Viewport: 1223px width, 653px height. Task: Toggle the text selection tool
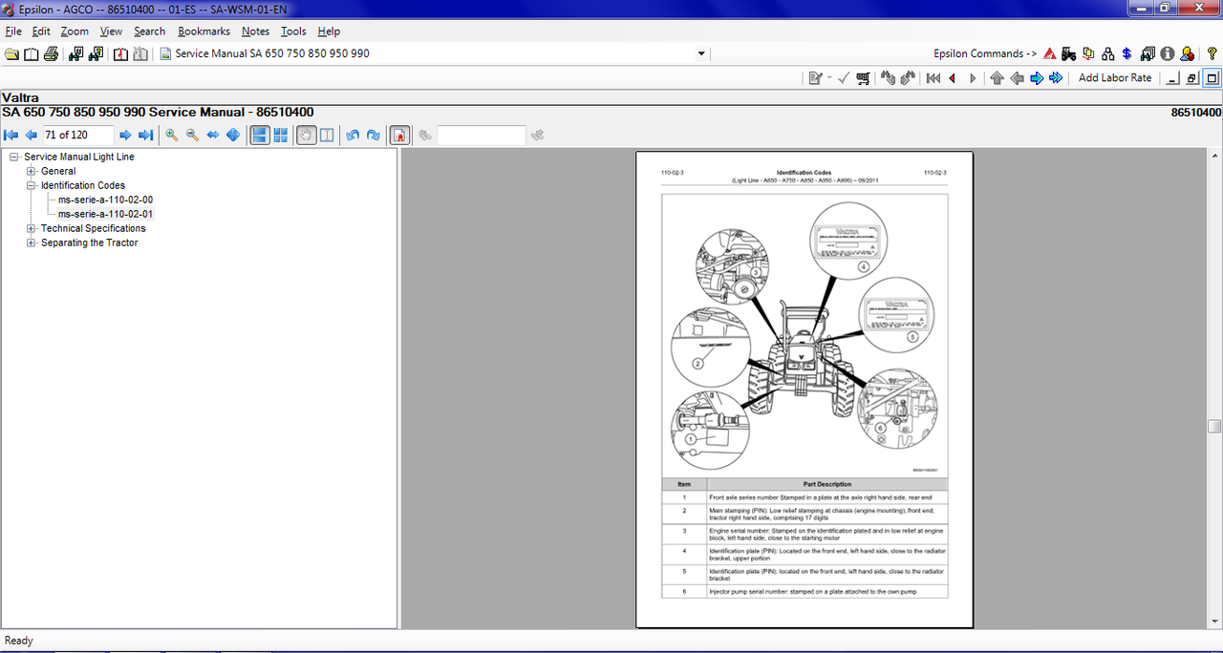327,136
